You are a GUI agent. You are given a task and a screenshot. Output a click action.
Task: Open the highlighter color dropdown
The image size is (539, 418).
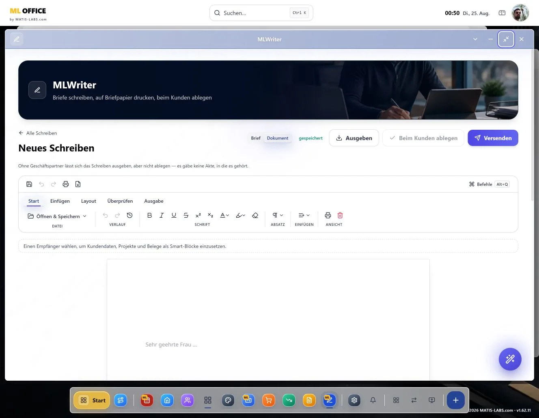pyautogui.click(x=241, y=215)
